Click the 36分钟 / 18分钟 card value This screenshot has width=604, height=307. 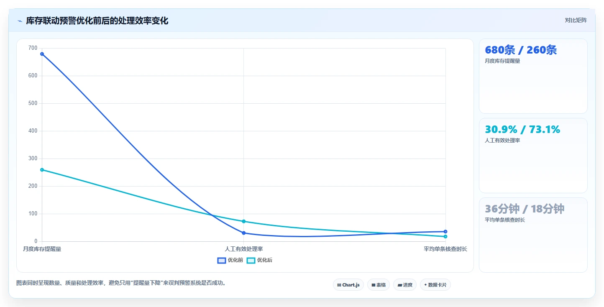pos(525,209)
